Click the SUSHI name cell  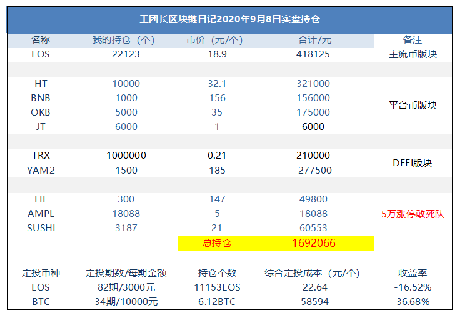tap(41, 228)
